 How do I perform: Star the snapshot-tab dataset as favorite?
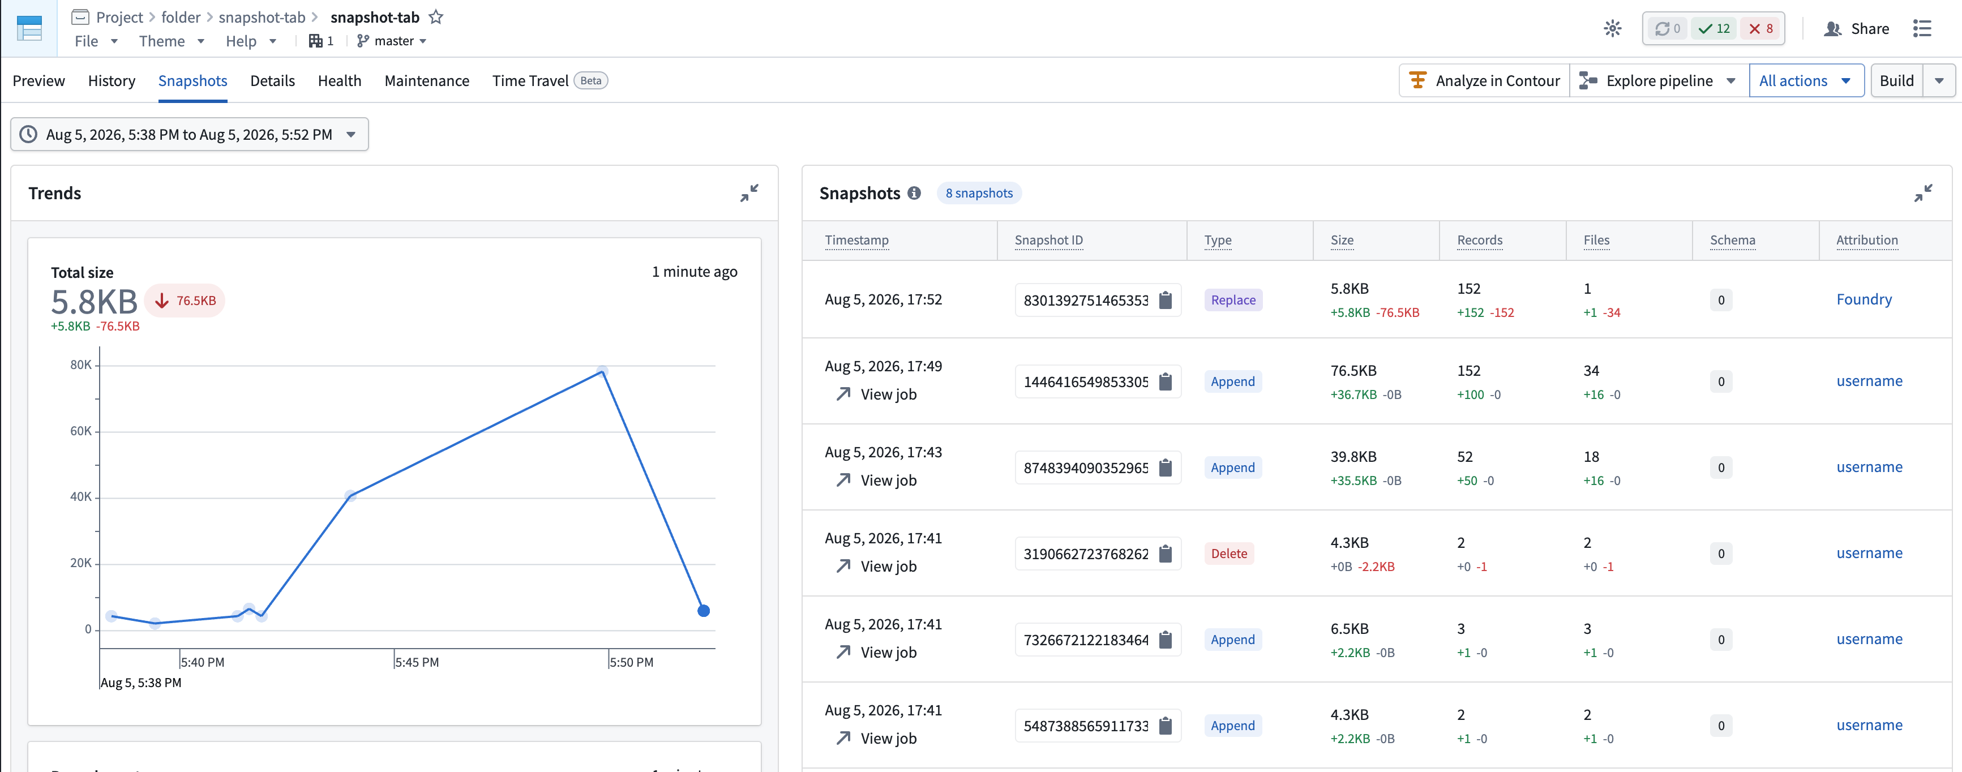coord(436,17)
